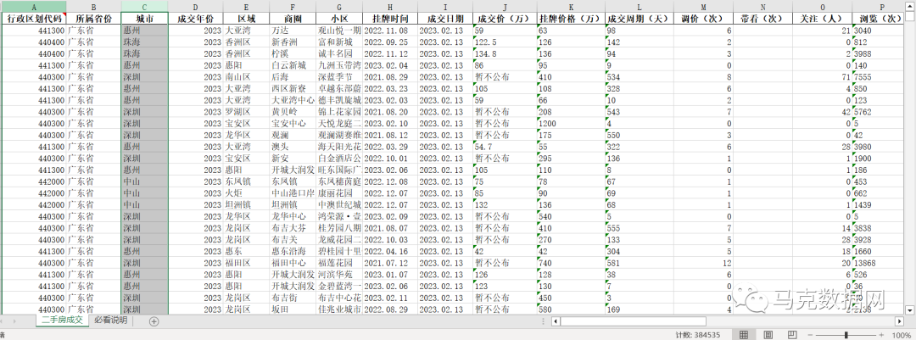
Task: Click the 挂牌价格（万） header cell
Action: coord(571,18)
